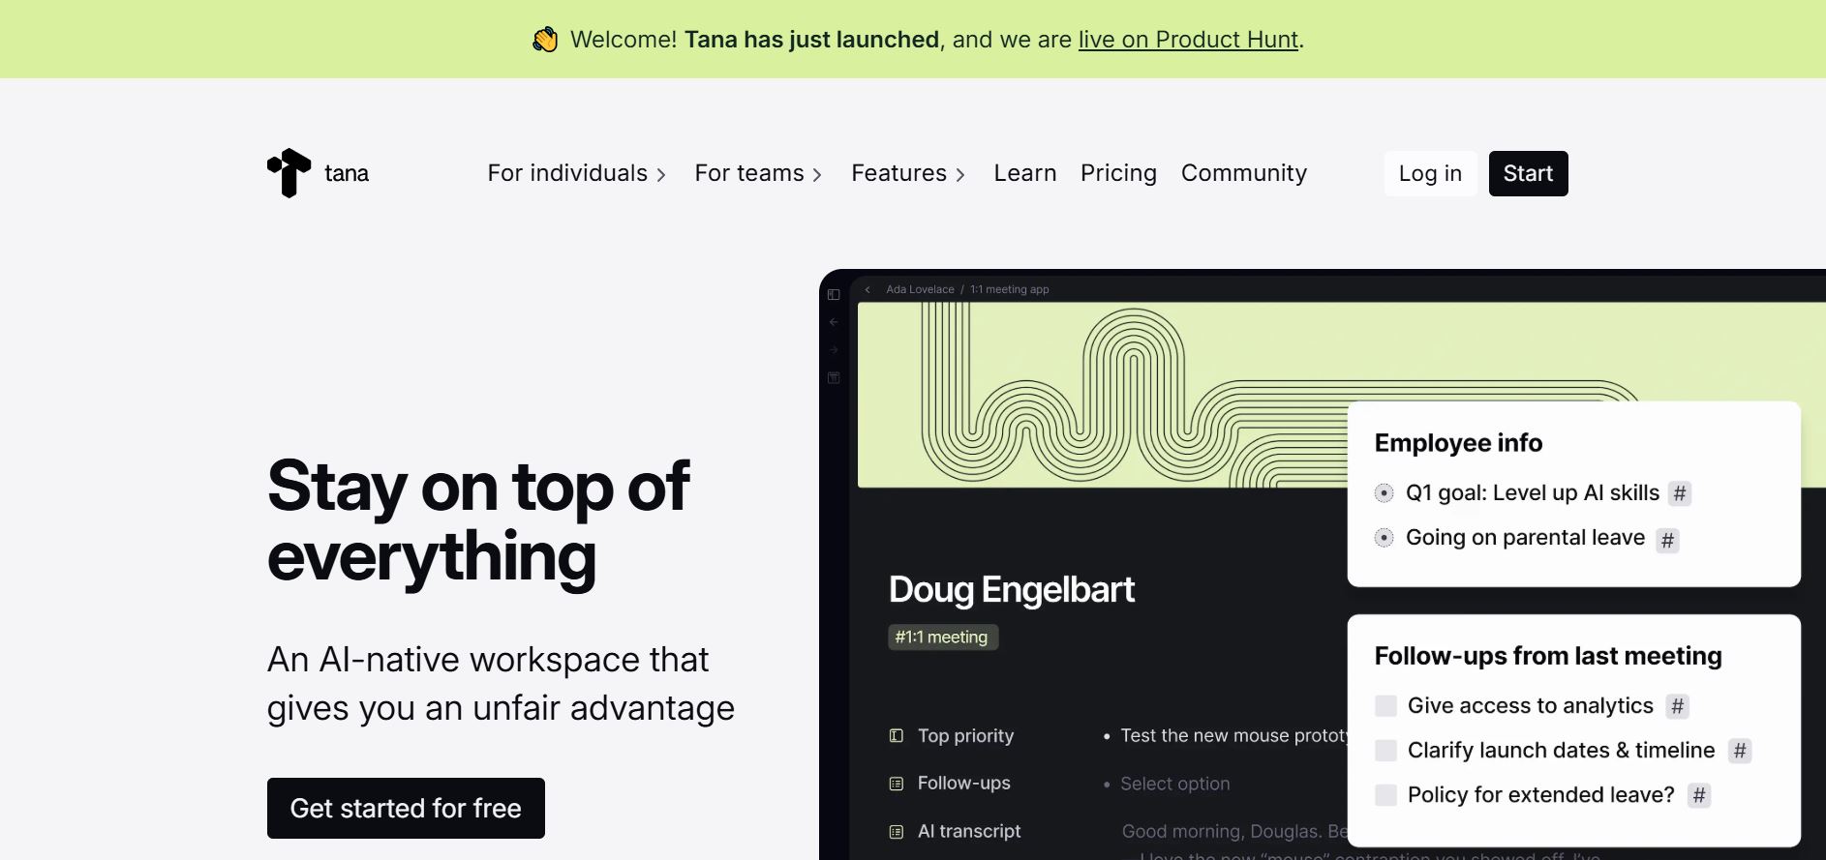Click Get started for free
This screenshot has height=860, width=1826.
tap(406, 808)
